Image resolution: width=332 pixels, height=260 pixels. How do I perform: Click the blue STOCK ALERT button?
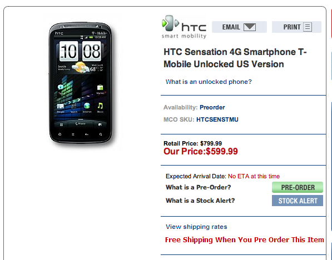[x=298, y=201]
